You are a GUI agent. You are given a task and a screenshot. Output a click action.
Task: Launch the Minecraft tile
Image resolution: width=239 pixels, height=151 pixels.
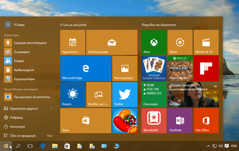[x=180, y=69]
